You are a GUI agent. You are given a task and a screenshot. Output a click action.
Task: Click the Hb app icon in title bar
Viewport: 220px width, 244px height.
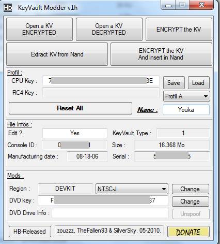(8, 8)
